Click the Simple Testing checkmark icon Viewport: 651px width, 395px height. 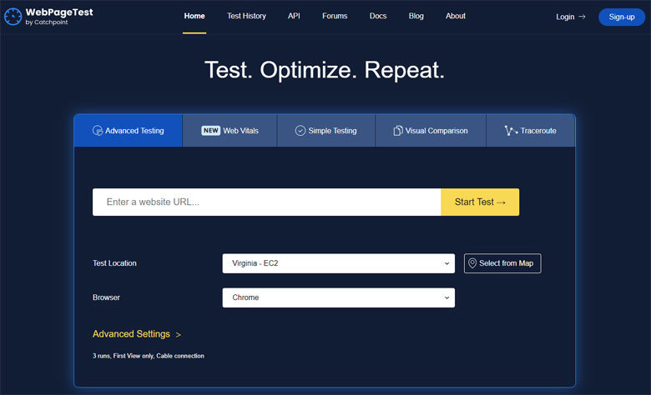tap(300, 131)
